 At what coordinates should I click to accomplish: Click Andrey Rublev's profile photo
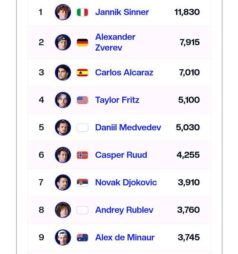click(63, 210)
